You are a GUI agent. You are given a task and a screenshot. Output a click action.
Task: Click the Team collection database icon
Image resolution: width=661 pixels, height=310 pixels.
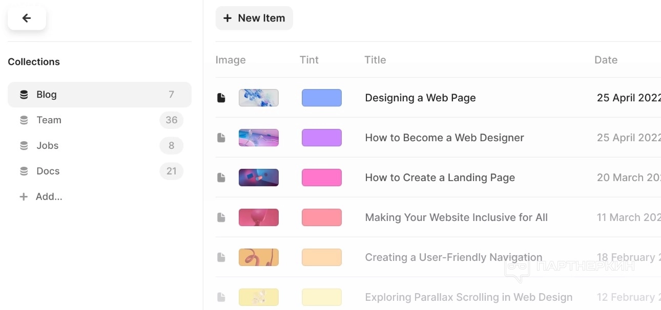(24, 120)
